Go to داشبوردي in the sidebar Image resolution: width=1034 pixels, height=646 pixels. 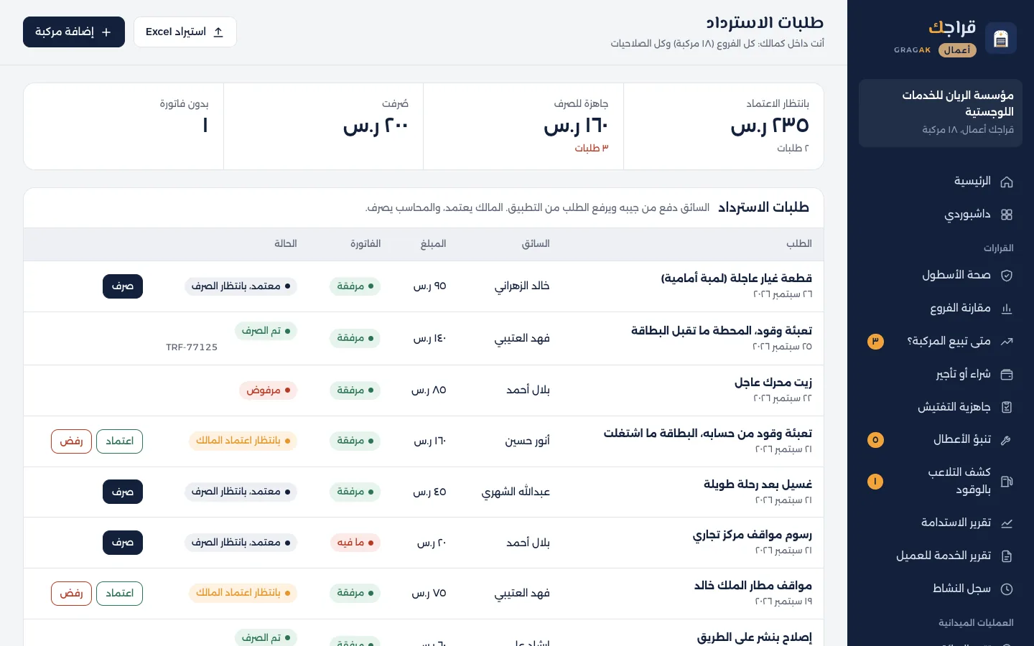pyautogui.click(x=941, y=215)
